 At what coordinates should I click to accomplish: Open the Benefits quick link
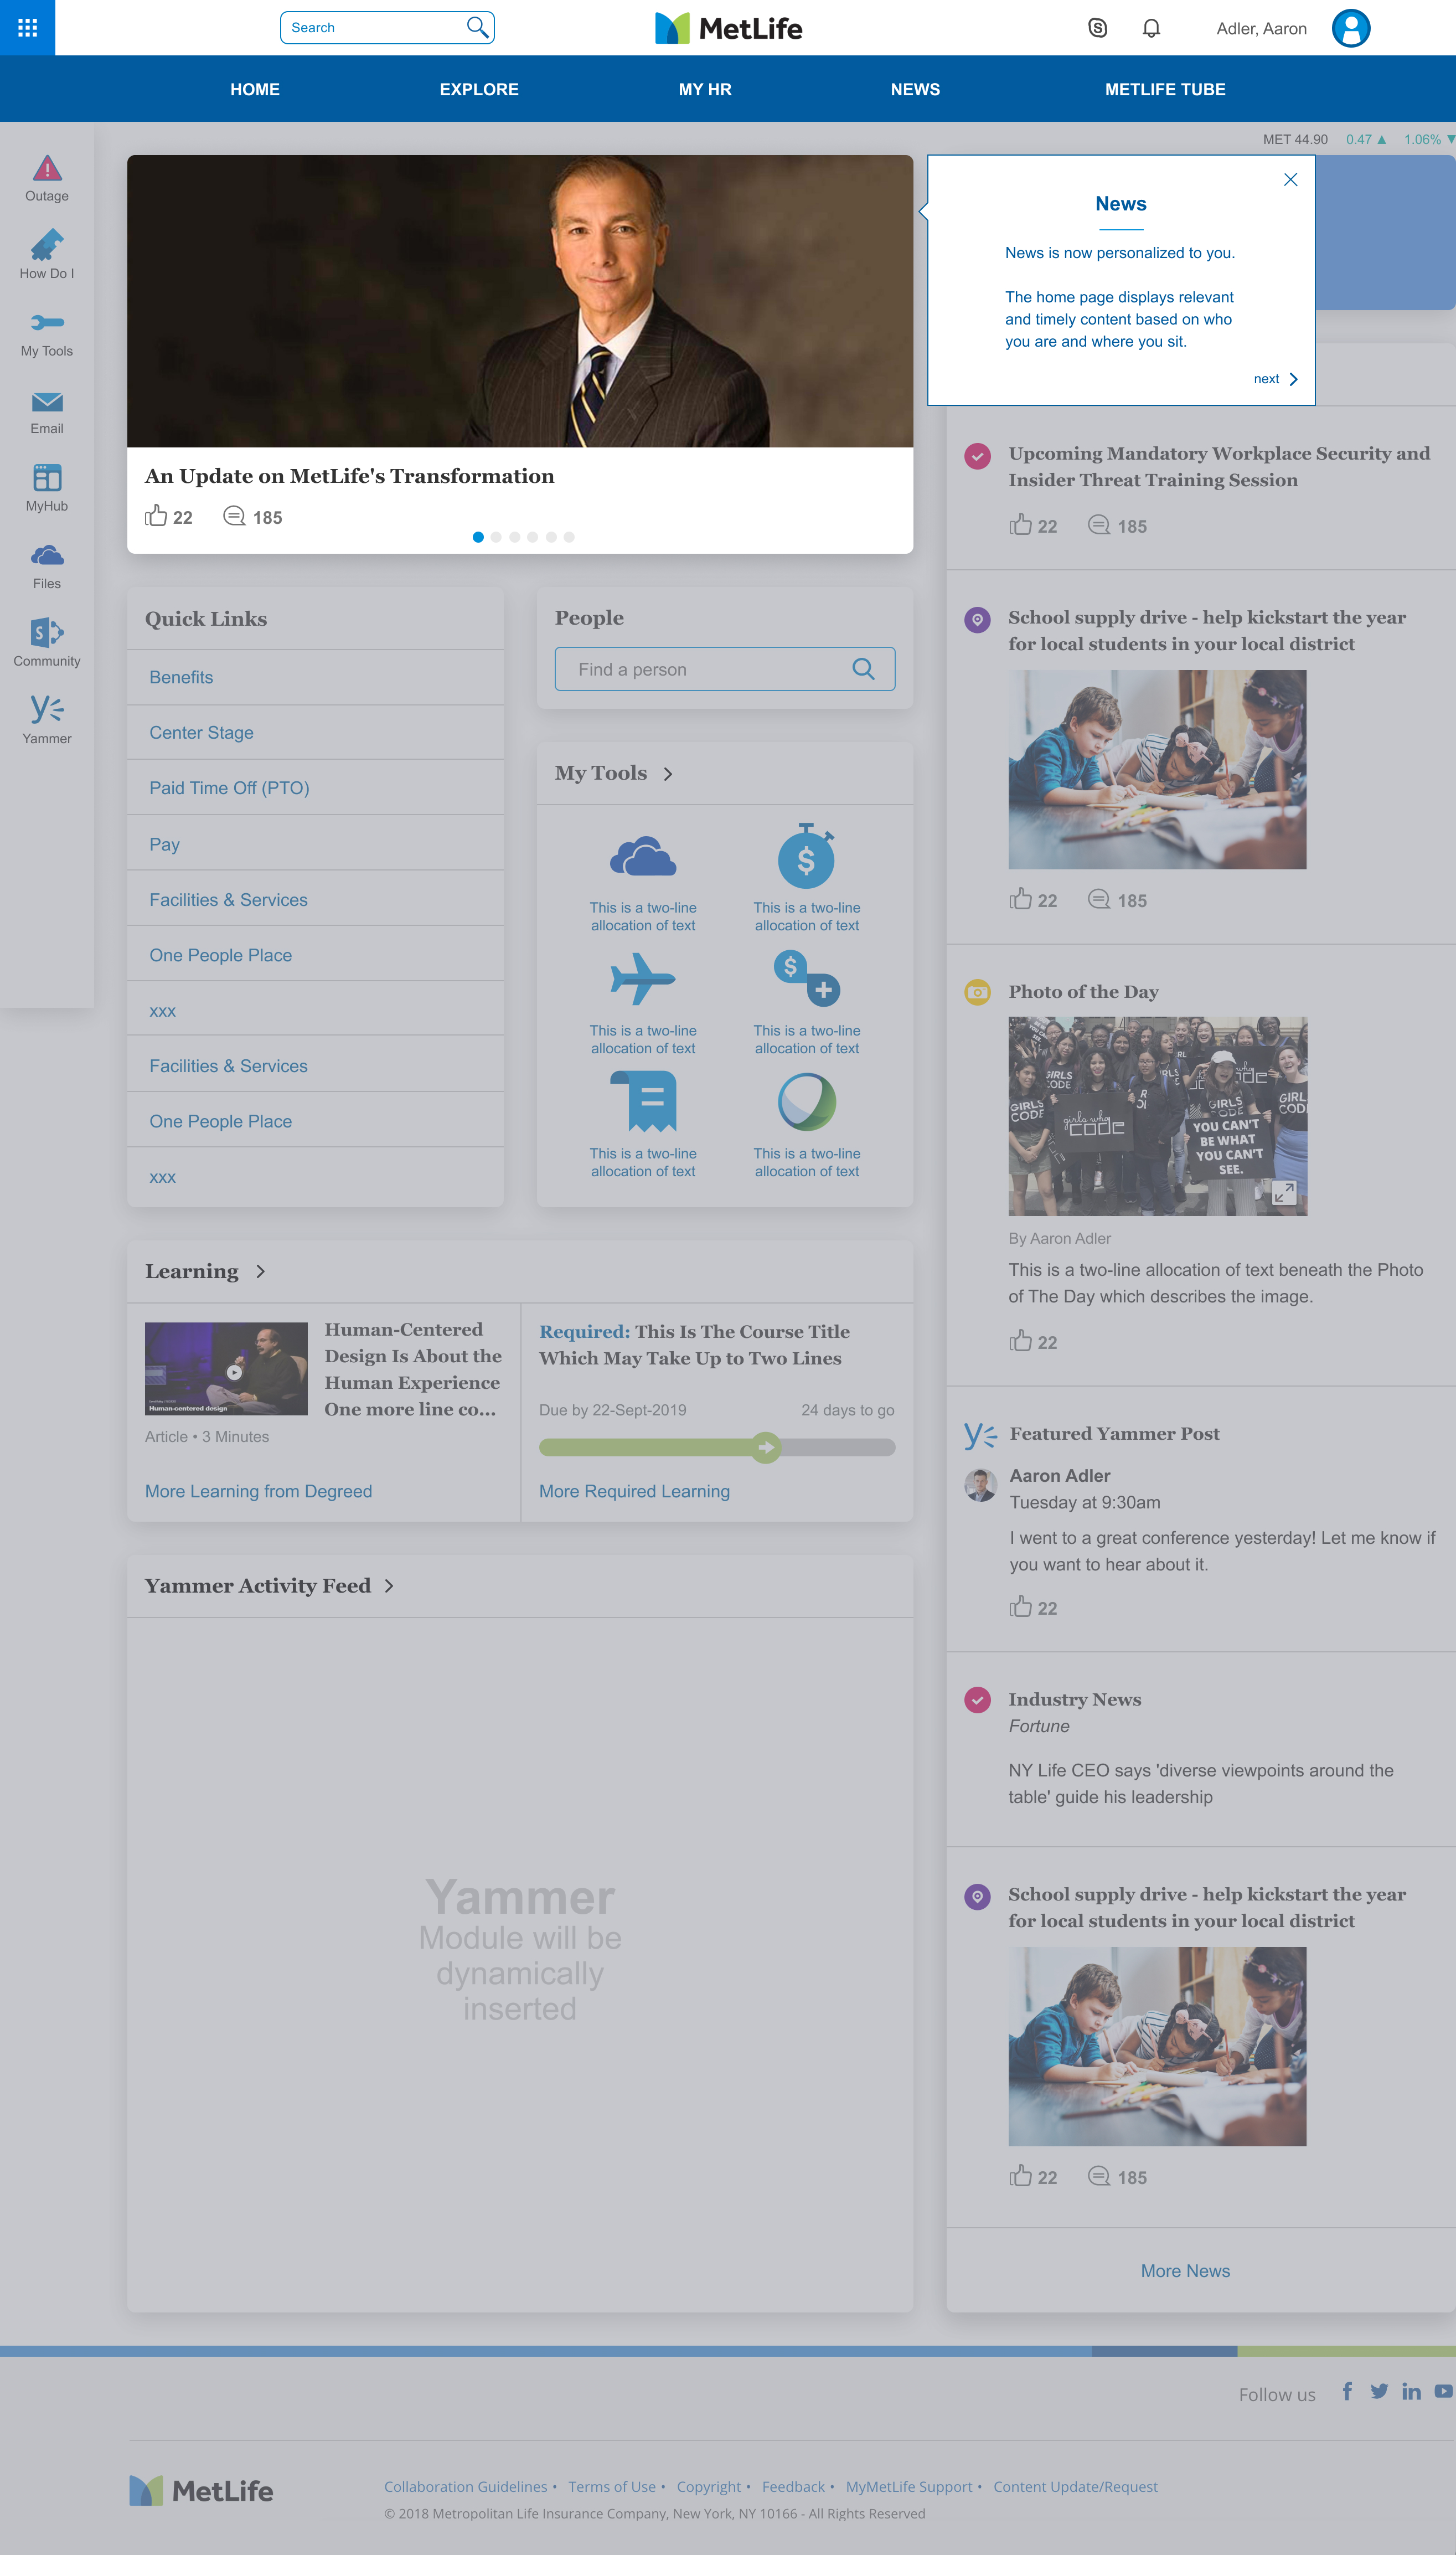181,677
